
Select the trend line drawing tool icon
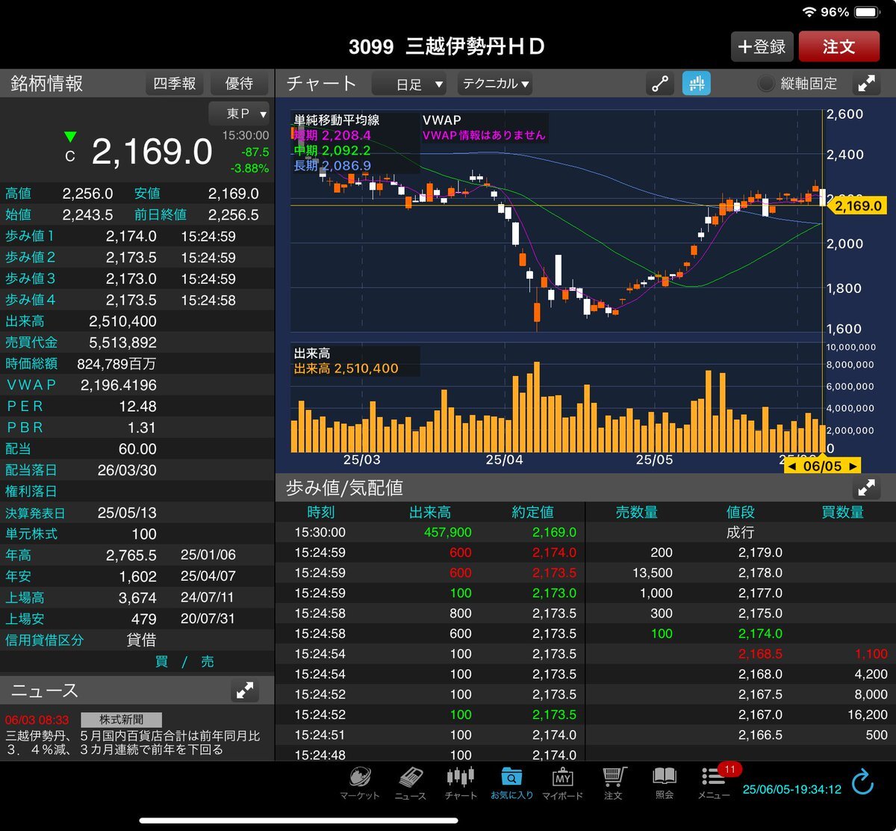pyautogui.click(x=660, y=84)
